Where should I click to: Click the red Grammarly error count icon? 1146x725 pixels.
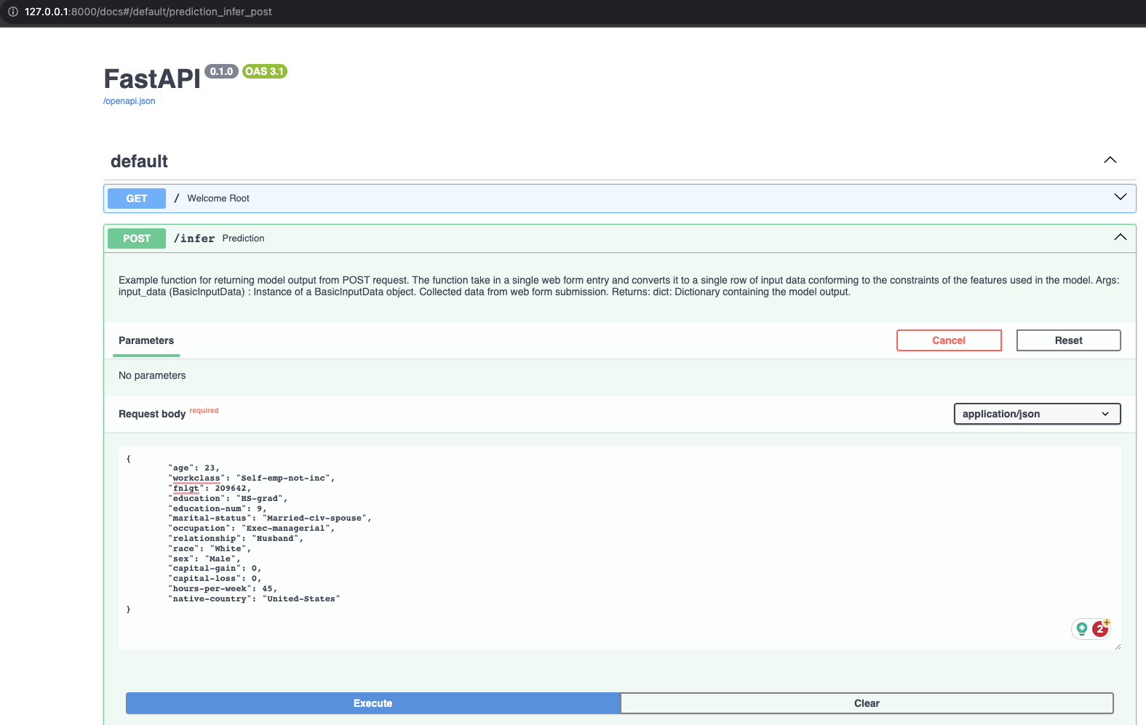pyautogui.click(x=1100, y=629)
